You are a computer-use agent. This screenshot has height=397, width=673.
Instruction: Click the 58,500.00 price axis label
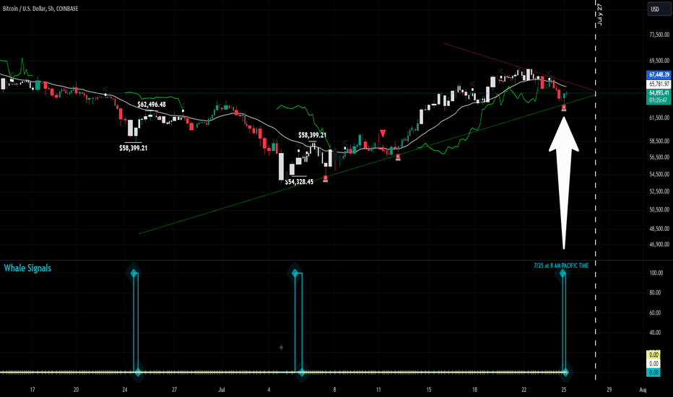tap(659, 141)
